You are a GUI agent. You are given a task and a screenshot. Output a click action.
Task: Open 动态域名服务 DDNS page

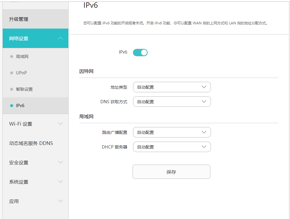tap(36, 143)
